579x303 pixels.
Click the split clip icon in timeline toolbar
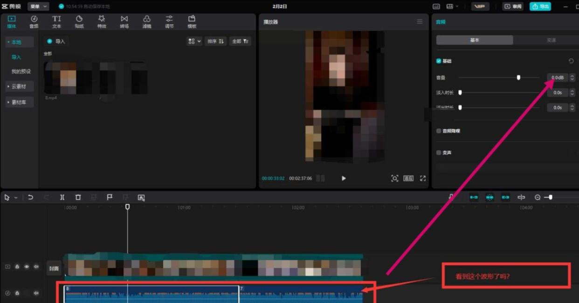pyautogui.click(x=62, y=198)
